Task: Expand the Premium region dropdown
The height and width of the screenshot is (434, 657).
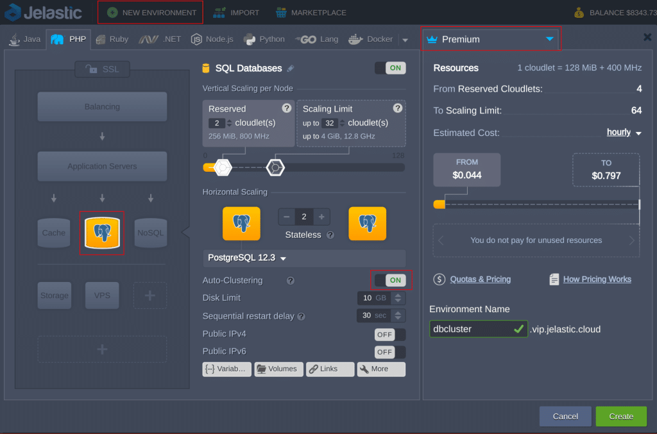Action: (x=490, y=39)
